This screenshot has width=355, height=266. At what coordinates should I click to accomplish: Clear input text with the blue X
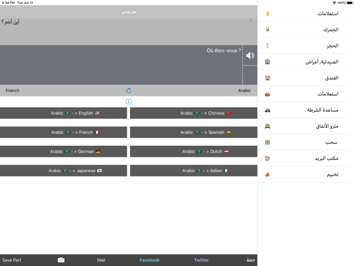coord(251,20)
